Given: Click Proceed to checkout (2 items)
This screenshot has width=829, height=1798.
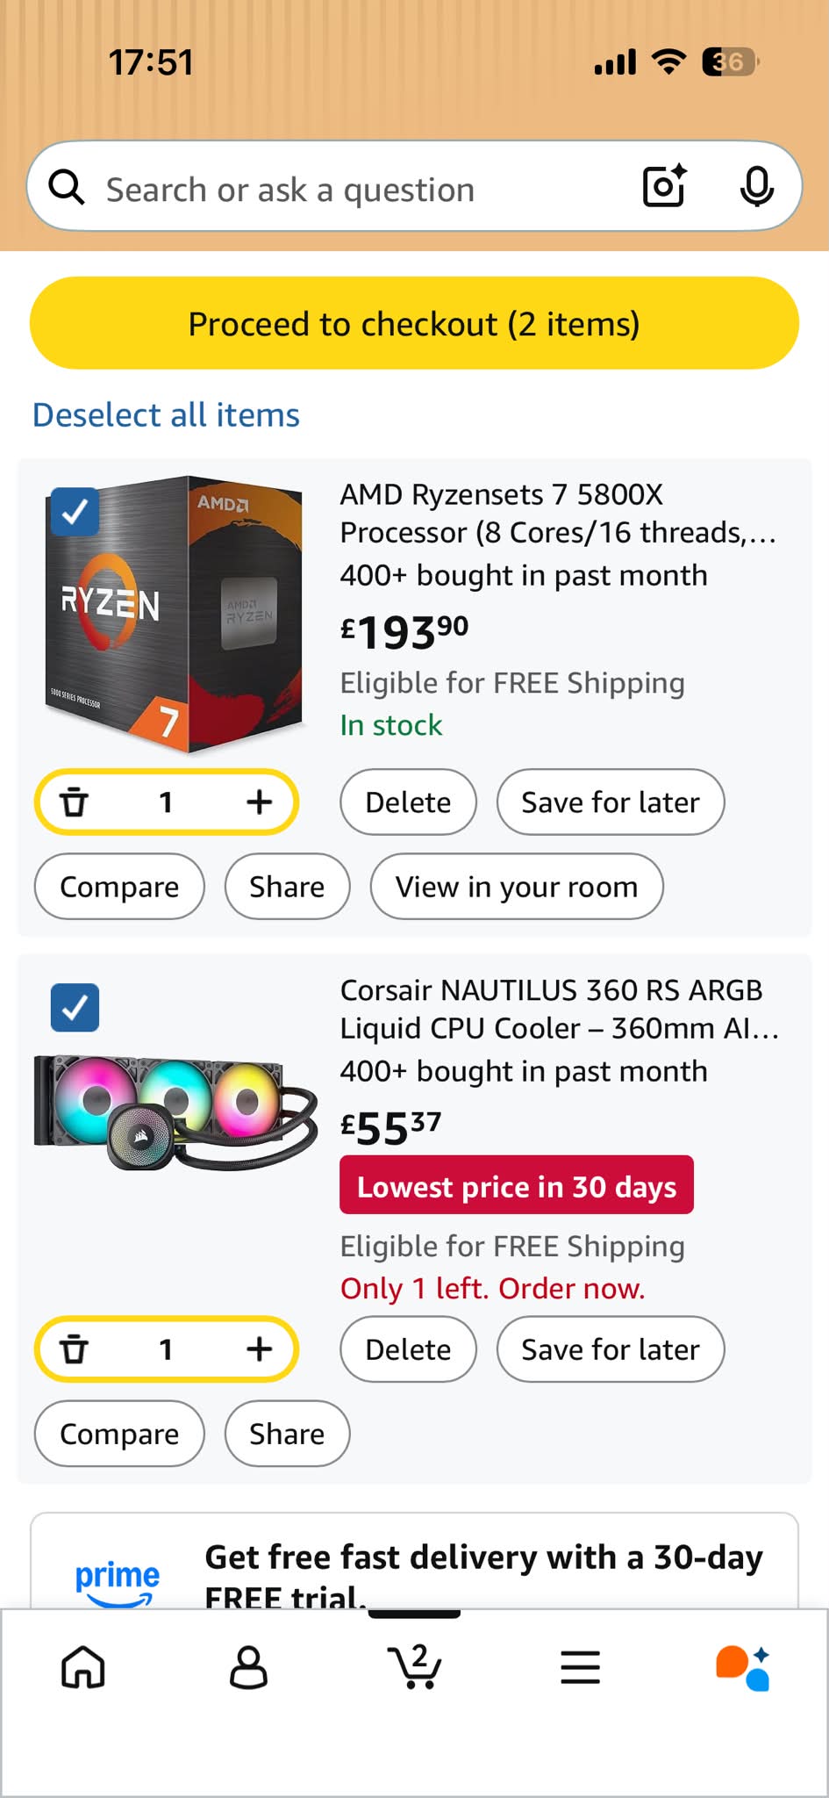Looking at the screenshot, I should point(414,323).
